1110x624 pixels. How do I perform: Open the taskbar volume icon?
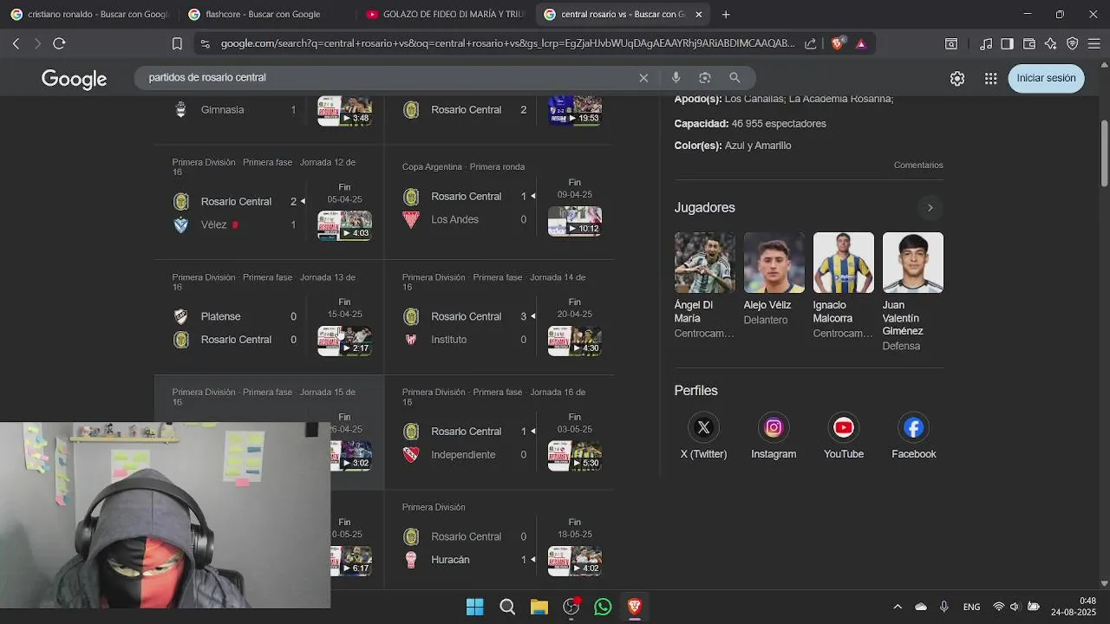(1015, 607)
